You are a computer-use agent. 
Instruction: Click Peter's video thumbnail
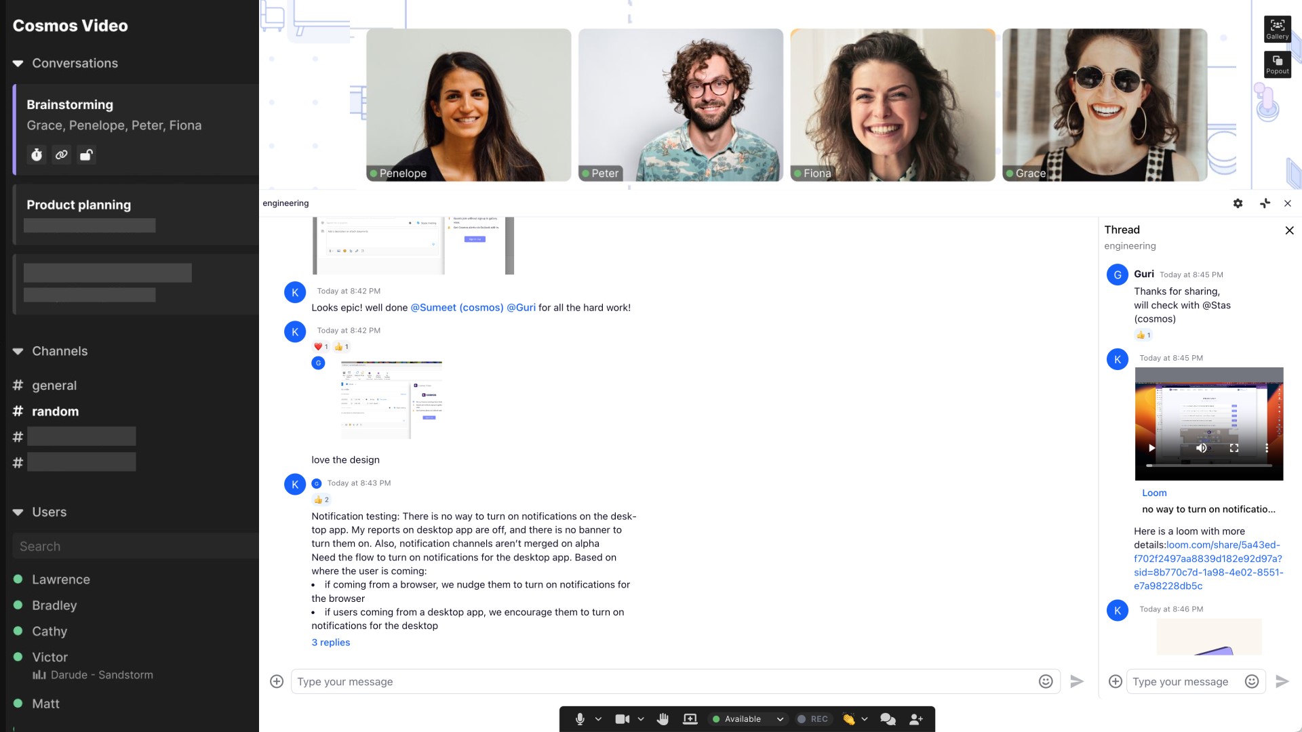pyautogui.click(x=681, y=104)
